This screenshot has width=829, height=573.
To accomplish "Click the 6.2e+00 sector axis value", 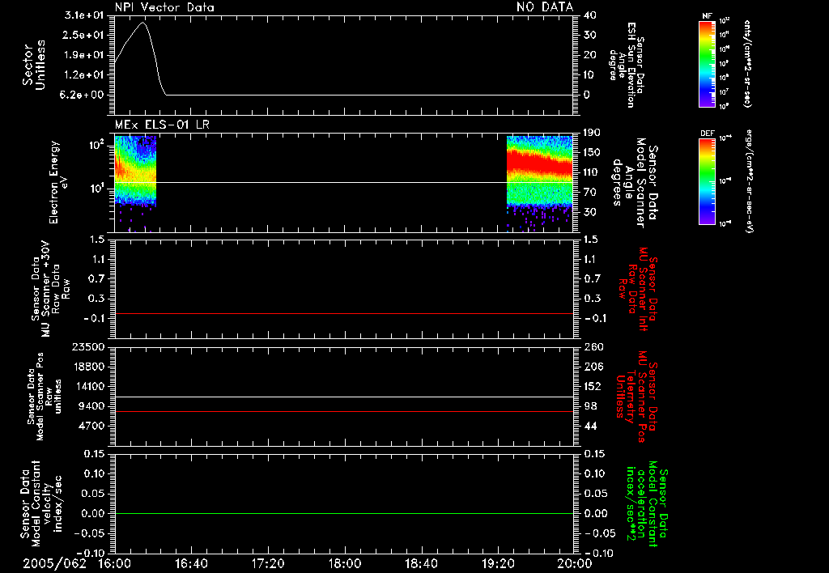I will pyautogui.click(x=83, y=95).
